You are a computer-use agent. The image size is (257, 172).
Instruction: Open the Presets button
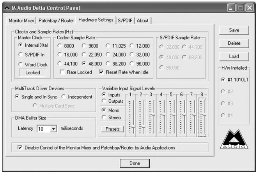112,129
